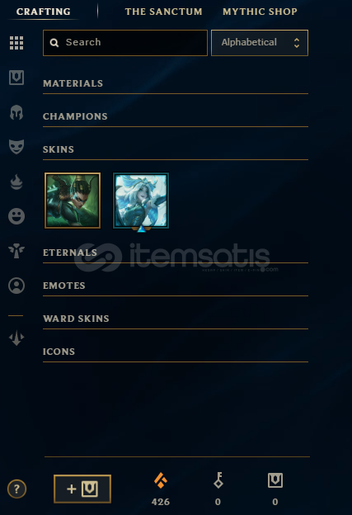This screenshot has height=515, width=352.
Task: Filter loot by skins mask icon
Action: pos(16,147)
